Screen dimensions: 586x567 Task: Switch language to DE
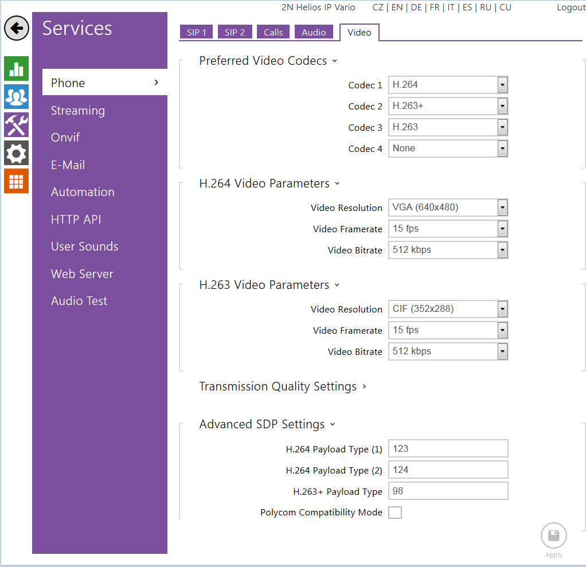coord(416,7)
